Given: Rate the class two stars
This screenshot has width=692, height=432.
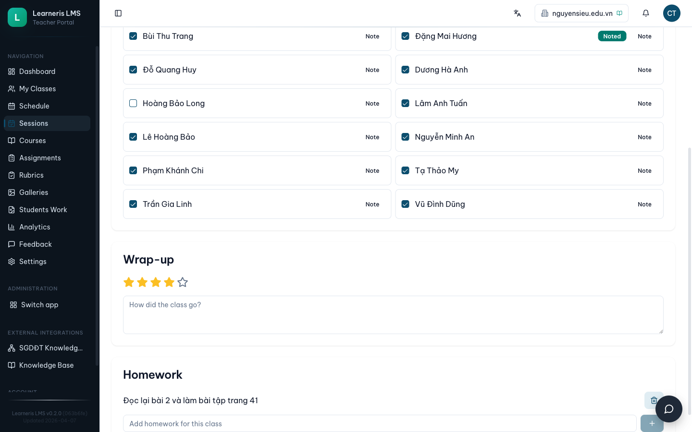Looking at the screenshot, I should tap(142, 282).
